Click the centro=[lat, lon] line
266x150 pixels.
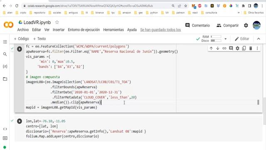click(42, 126)
